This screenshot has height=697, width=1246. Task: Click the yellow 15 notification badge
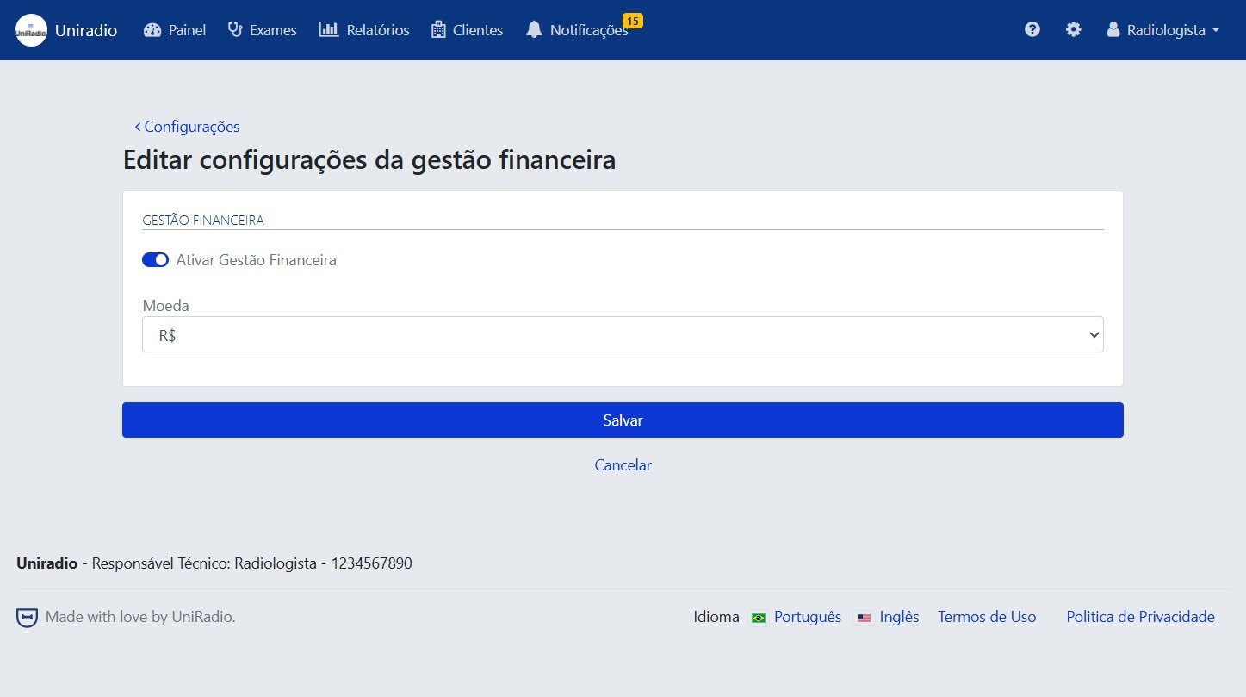632,21
